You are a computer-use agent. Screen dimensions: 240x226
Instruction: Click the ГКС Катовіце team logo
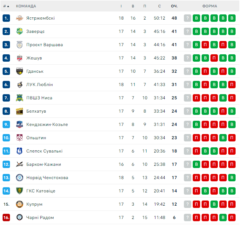20,191
